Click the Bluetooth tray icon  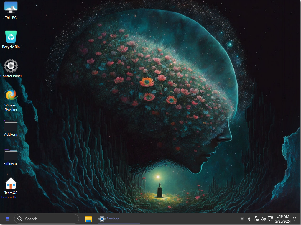[x=249, y=219]
